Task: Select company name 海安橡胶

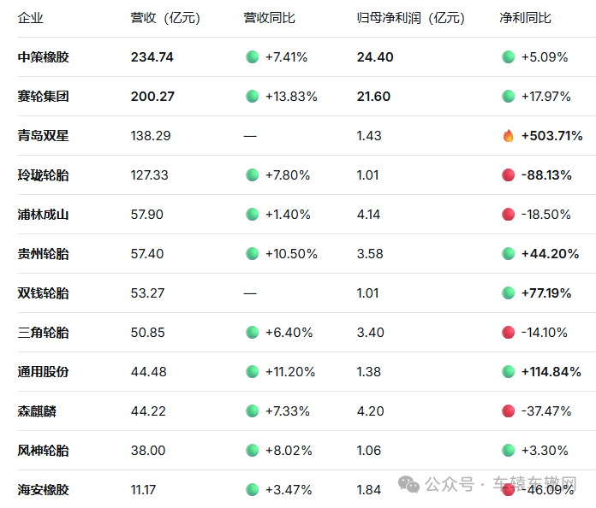Action: (x=43, y=490)
